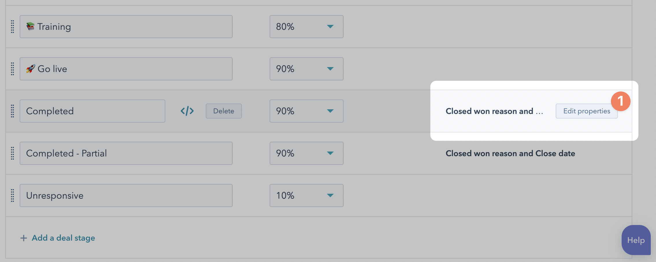The width and height of the screenshot is (656, 262).
Task: Select drag handle of Completed - Partial
Action: 12,153
